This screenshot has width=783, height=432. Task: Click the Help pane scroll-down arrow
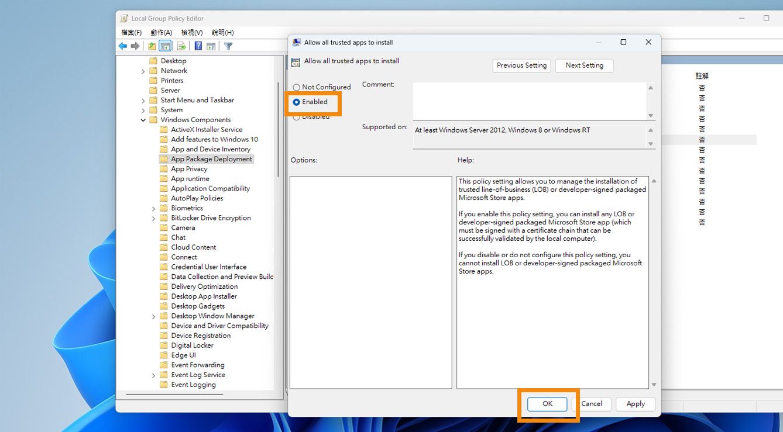coord(654,385)
